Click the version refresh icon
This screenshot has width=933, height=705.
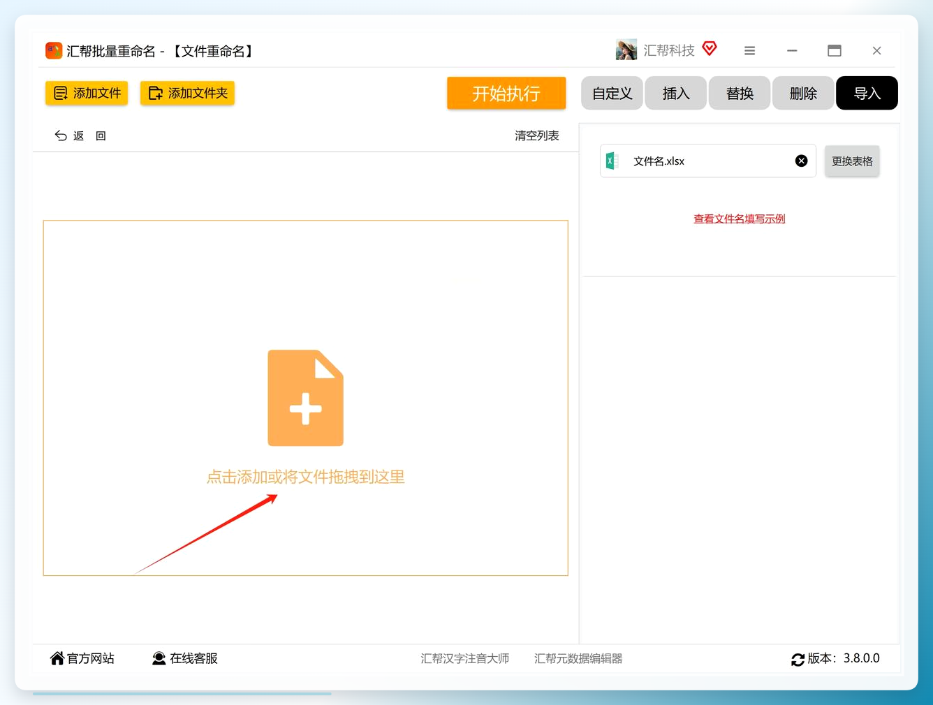tap(798, 659)
